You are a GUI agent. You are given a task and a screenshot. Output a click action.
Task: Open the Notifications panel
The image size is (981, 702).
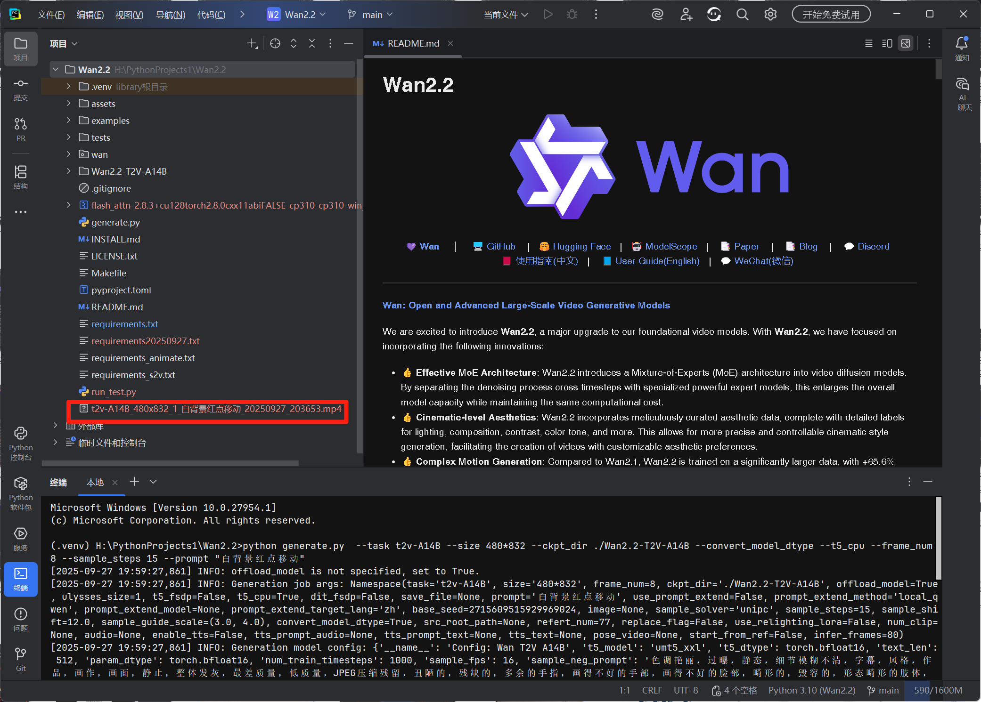click(962, 48)
